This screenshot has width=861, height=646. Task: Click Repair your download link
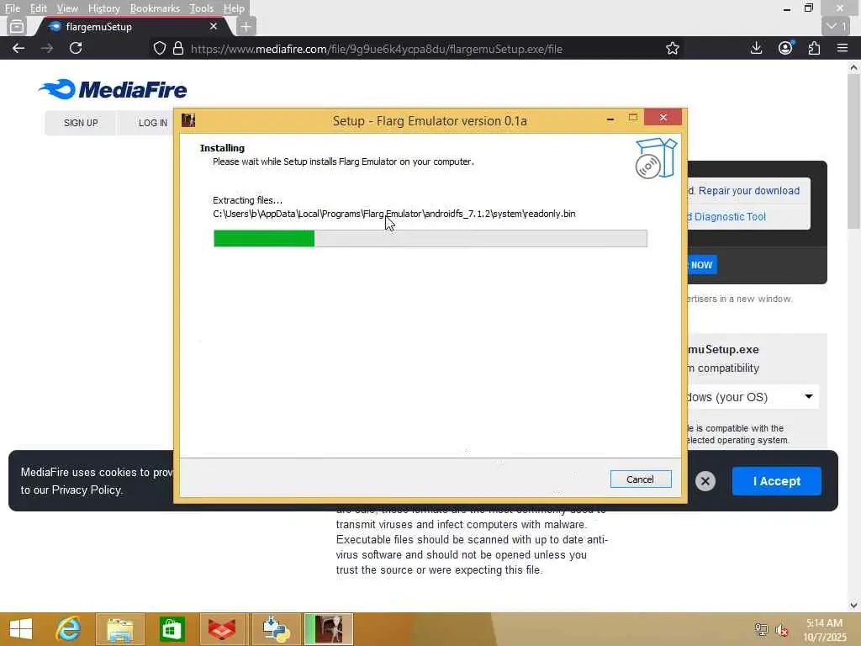click(749, 191)
